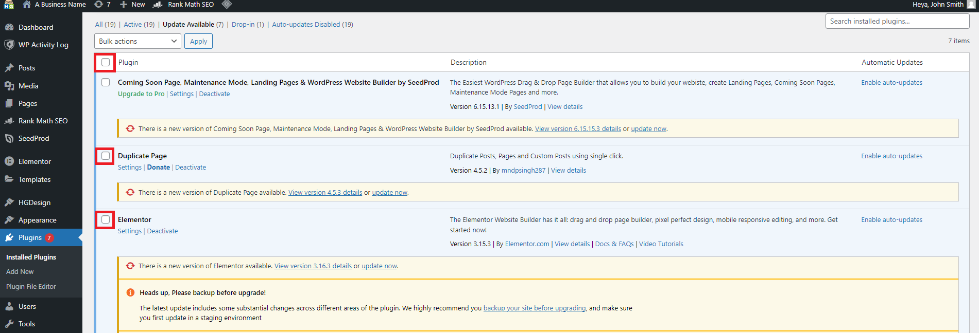Filter by Active (19) plugins
This screenshot has width=979, height=333.
pyautogui.click(x=139, y=24)
